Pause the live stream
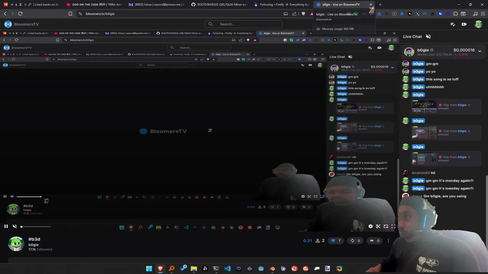The height and width of the screenshot is (274, 488). [x=6, y=226]
